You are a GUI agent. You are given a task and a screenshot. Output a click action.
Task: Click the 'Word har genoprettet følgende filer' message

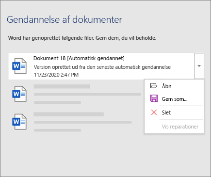[x=82, y=38]
